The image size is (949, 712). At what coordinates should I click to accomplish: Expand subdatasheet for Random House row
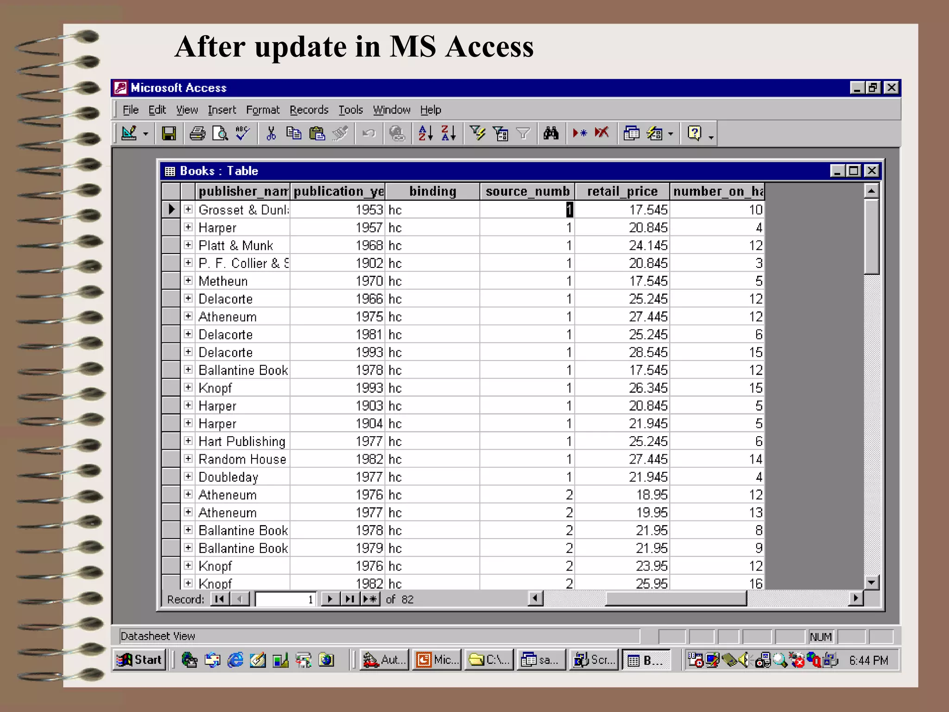[x=188, y=459]
